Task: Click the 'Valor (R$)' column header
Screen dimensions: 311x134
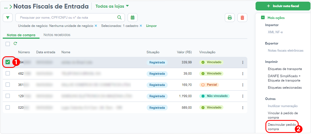Action: click(x=184, y=52)
